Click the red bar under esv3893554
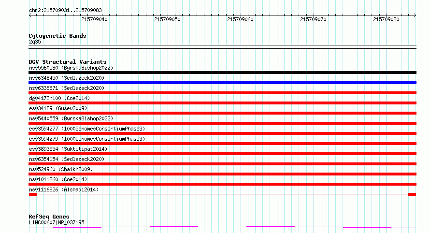430x233 pixels. pos(222,154)
